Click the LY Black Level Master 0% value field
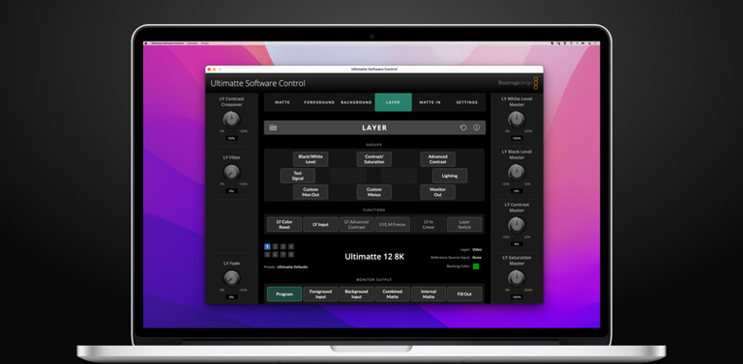 coord(517,191)
